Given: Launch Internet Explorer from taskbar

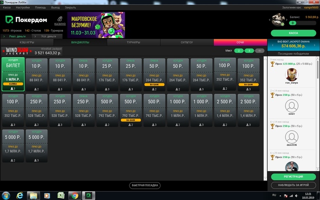Looking at the screenshot, I should tap(20, 196).
